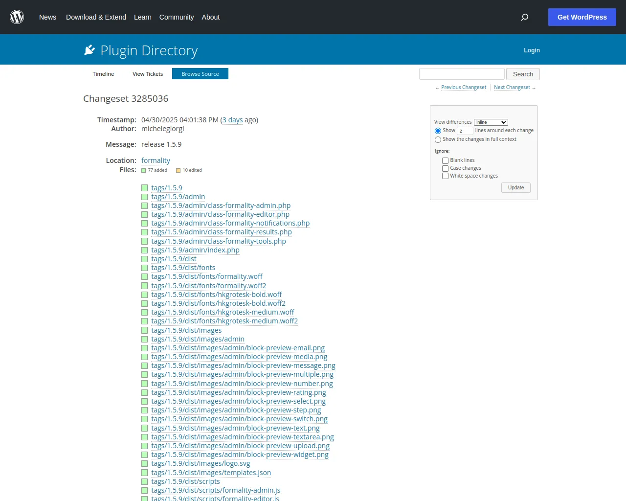Enable the Case changes ignore checkbox
The image size is (626, 501).
pos(445,168)
